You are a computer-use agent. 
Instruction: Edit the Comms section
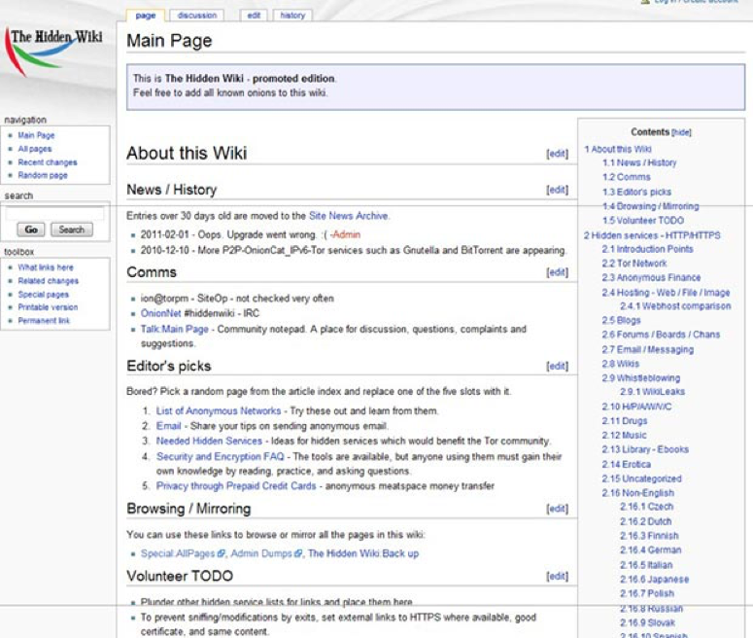pos(557,272)
